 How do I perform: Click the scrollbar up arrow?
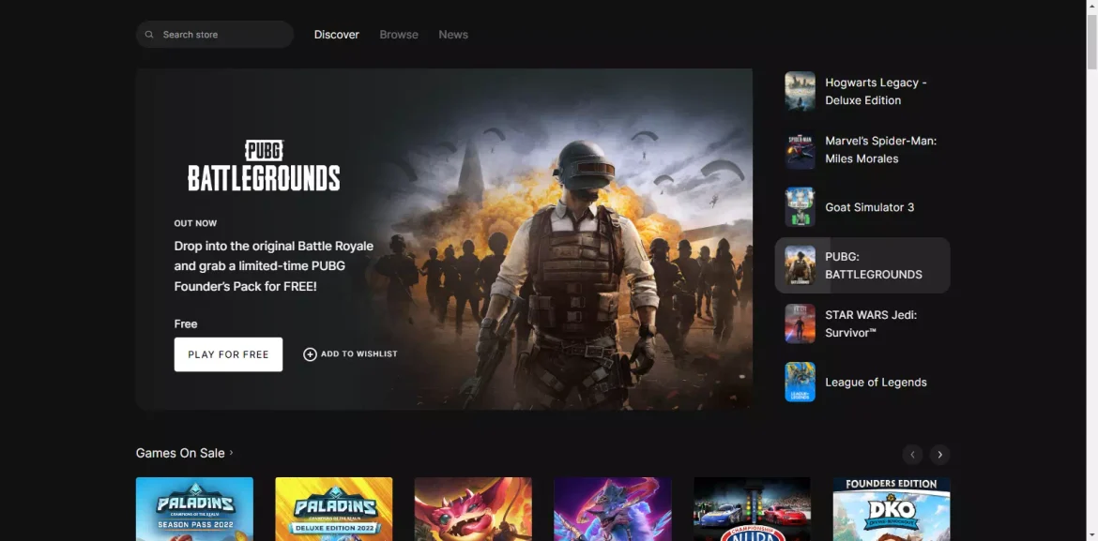pyautogui.click(x=1091, y=6)
